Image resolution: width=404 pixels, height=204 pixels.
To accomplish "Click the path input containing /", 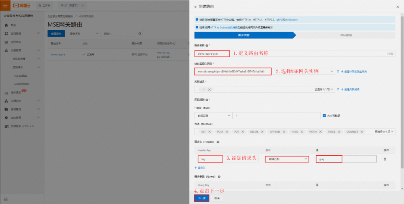I will pos(276,116).
